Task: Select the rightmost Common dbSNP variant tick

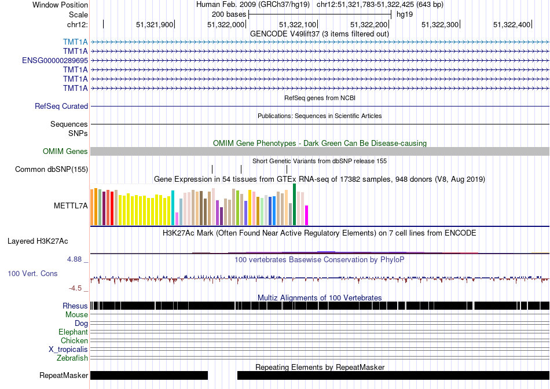Action: tap(287, 169)
